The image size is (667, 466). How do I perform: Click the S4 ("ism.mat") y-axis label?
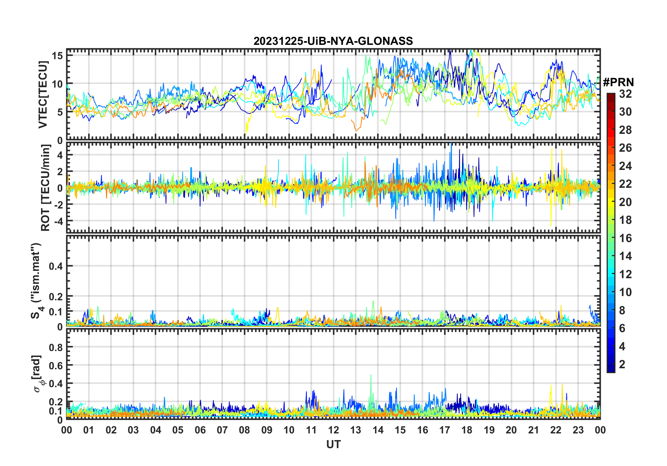[x=36, y=281]
